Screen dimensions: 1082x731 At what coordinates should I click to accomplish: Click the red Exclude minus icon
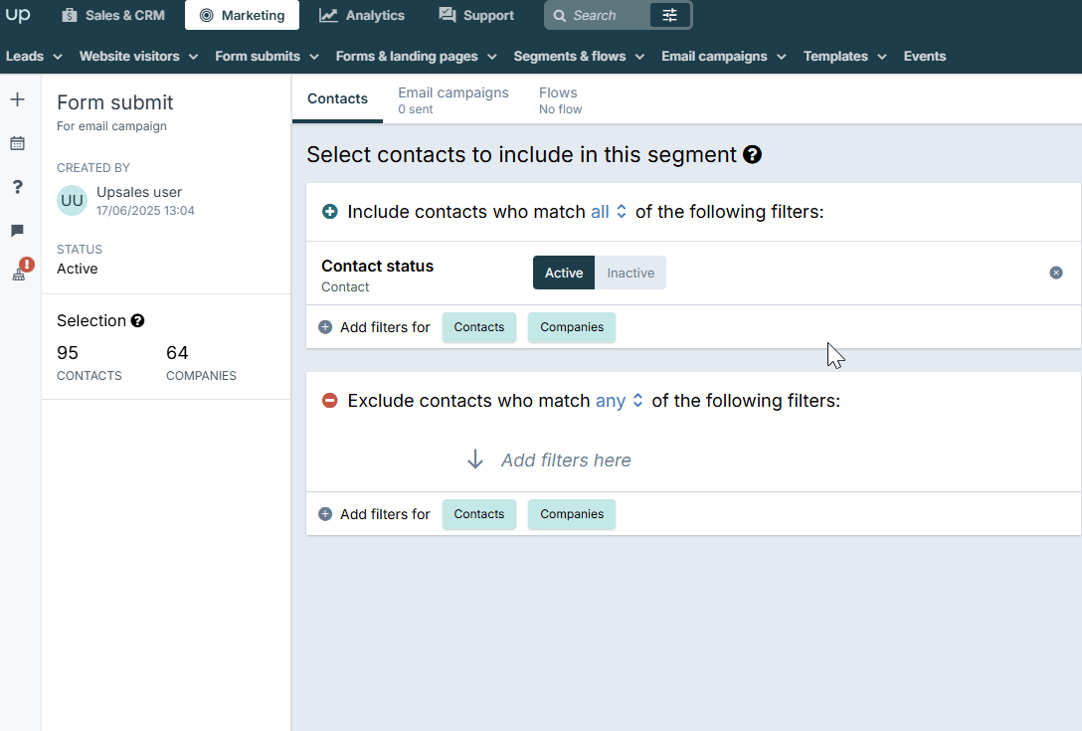click(x=330, y=401)
